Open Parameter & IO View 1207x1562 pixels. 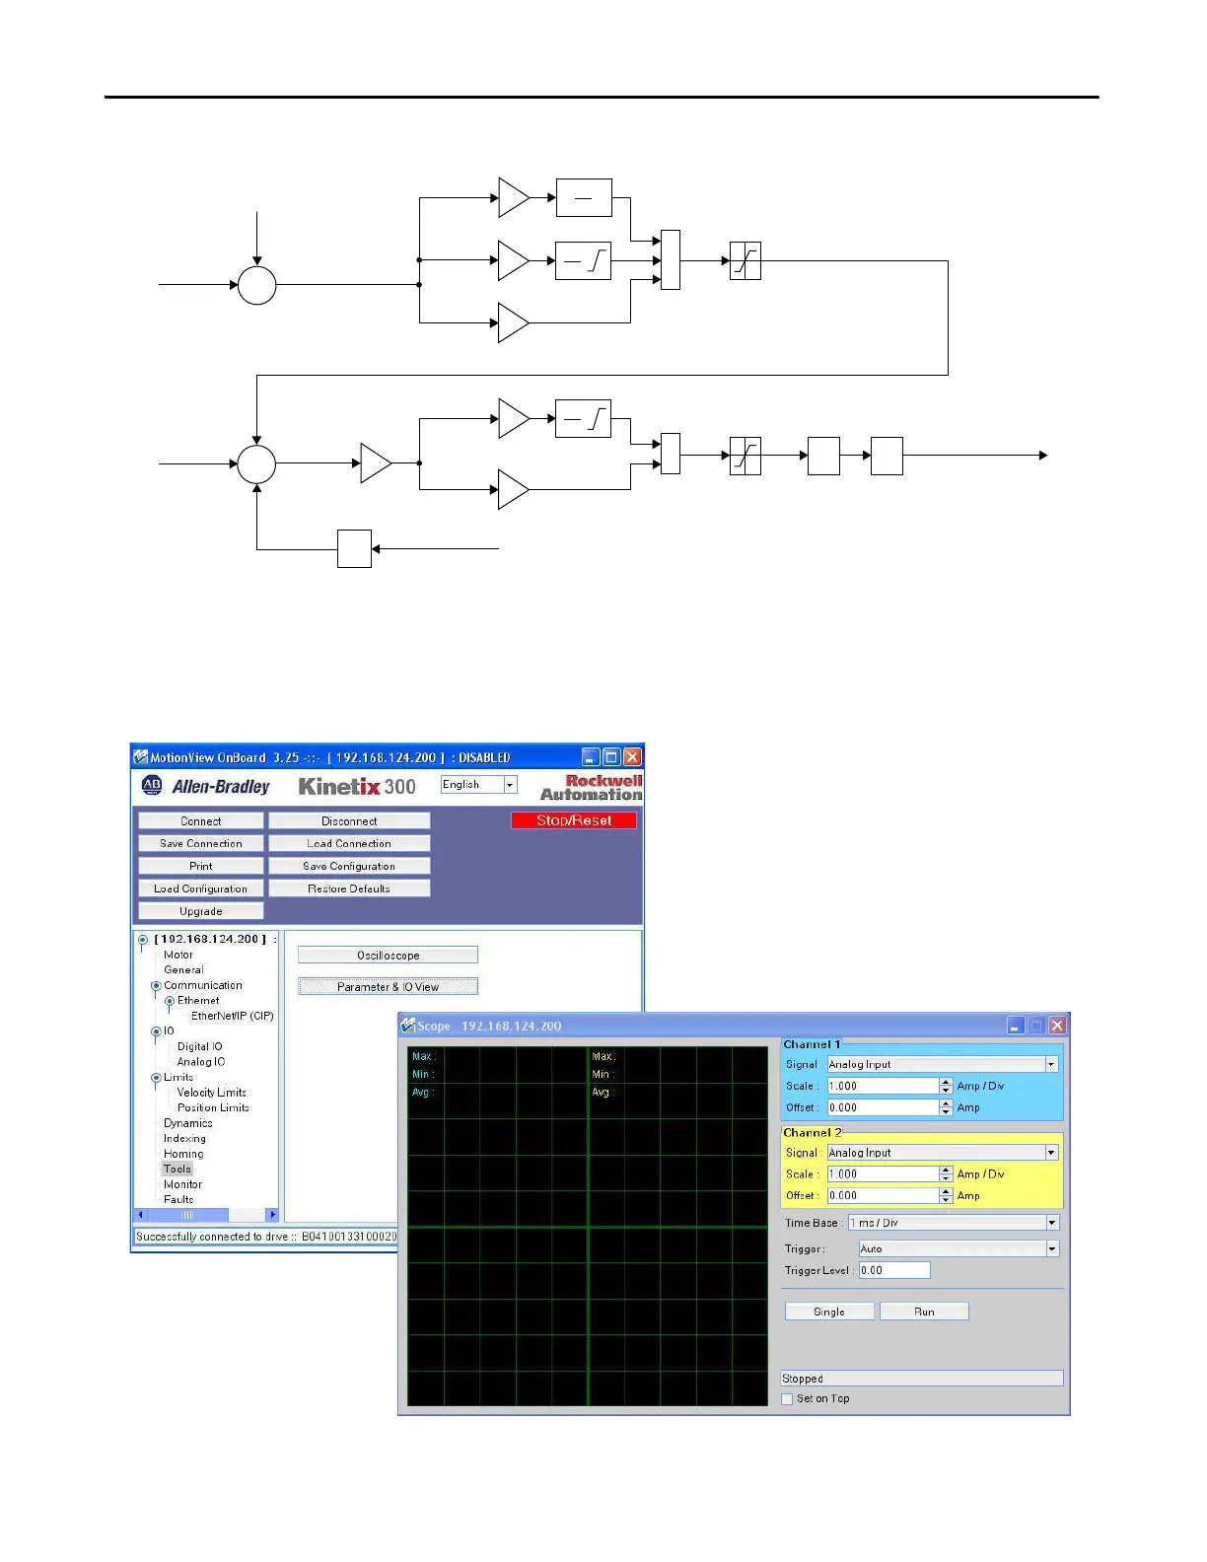click(389, 986)
